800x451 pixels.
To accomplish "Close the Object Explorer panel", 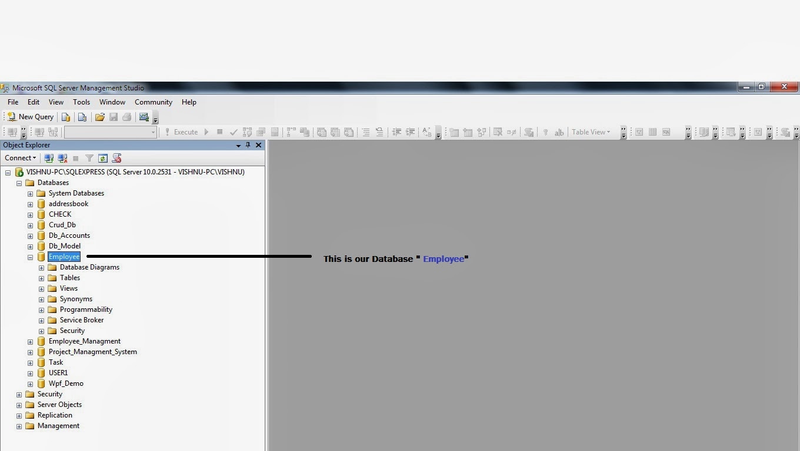I will (x=258, y=145).
